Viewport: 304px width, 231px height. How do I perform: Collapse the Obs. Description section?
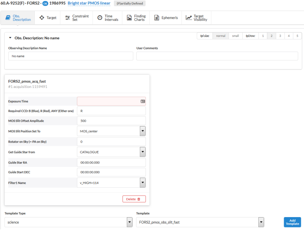tap(10, 38)
